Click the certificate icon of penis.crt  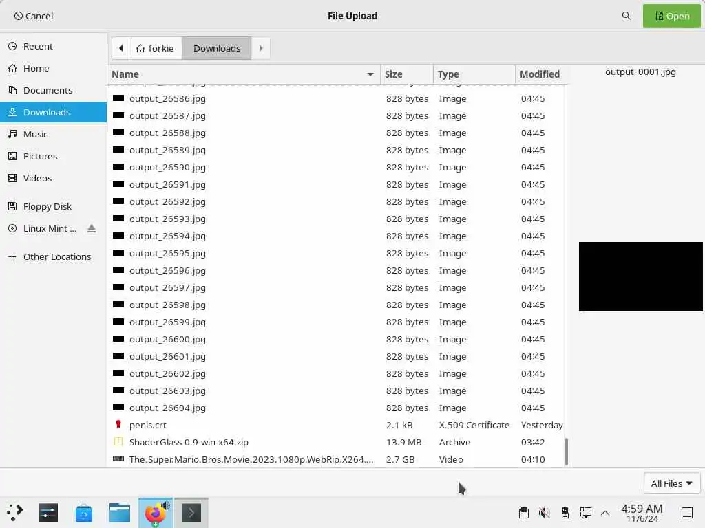click(118, 424)
